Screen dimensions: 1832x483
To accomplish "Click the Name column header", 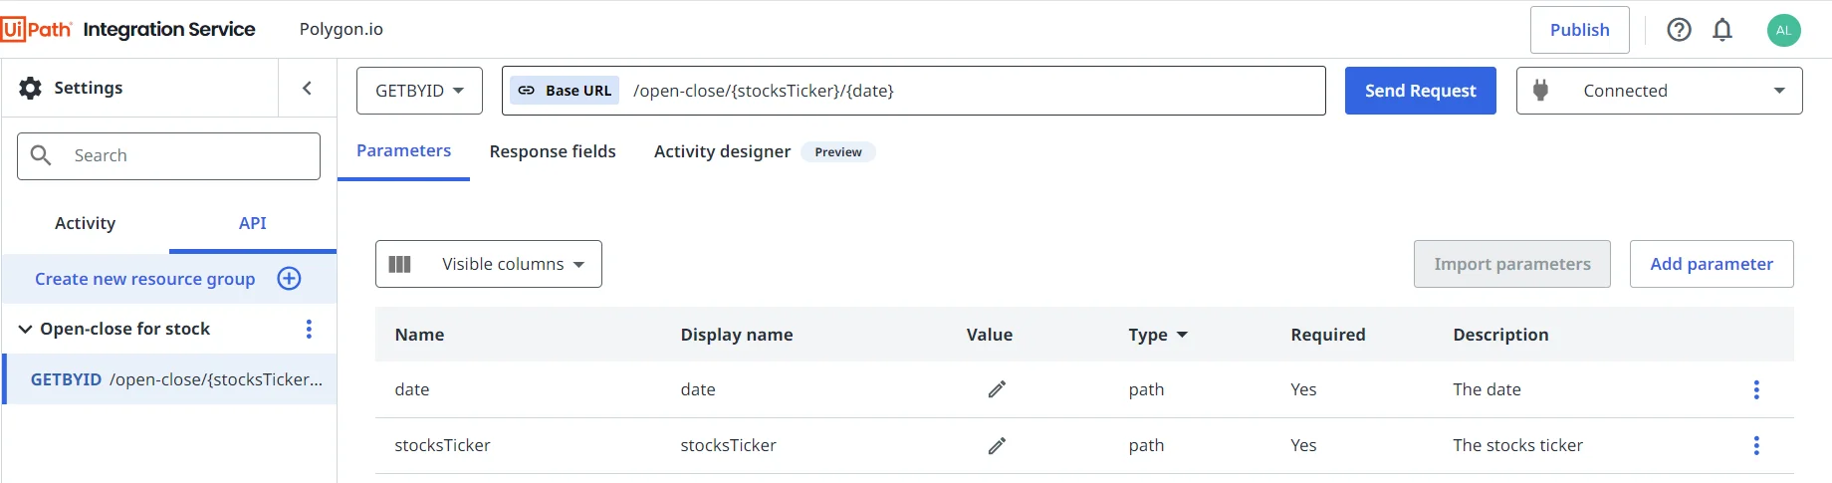I will 419,335.
